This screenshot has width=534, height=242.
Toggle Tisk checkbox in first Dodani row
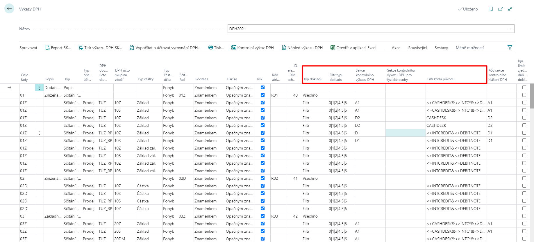(262, 88)
